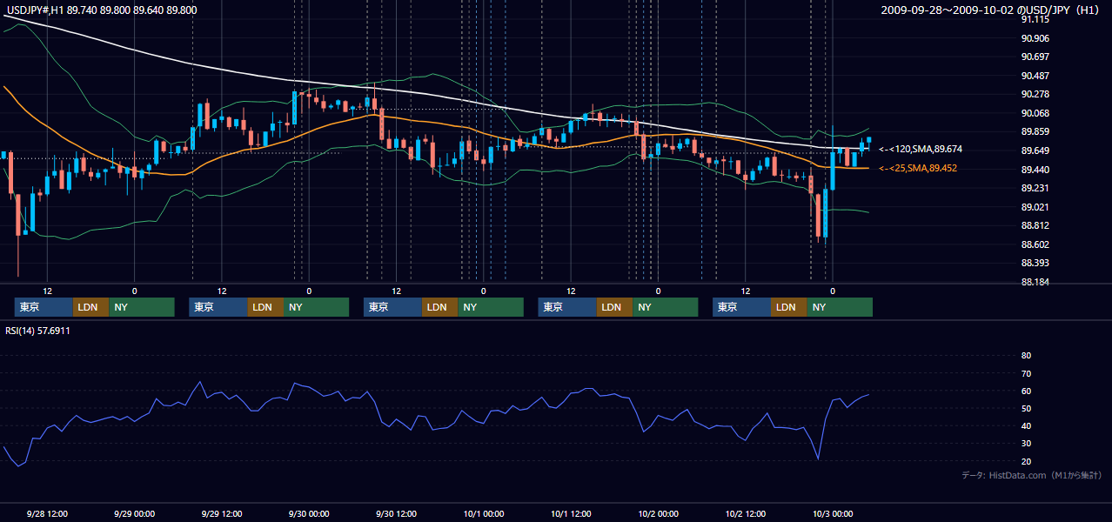Click the 90.697 price axis label
This screenshot has height=522, width=1112.
tap(1035, 57)
